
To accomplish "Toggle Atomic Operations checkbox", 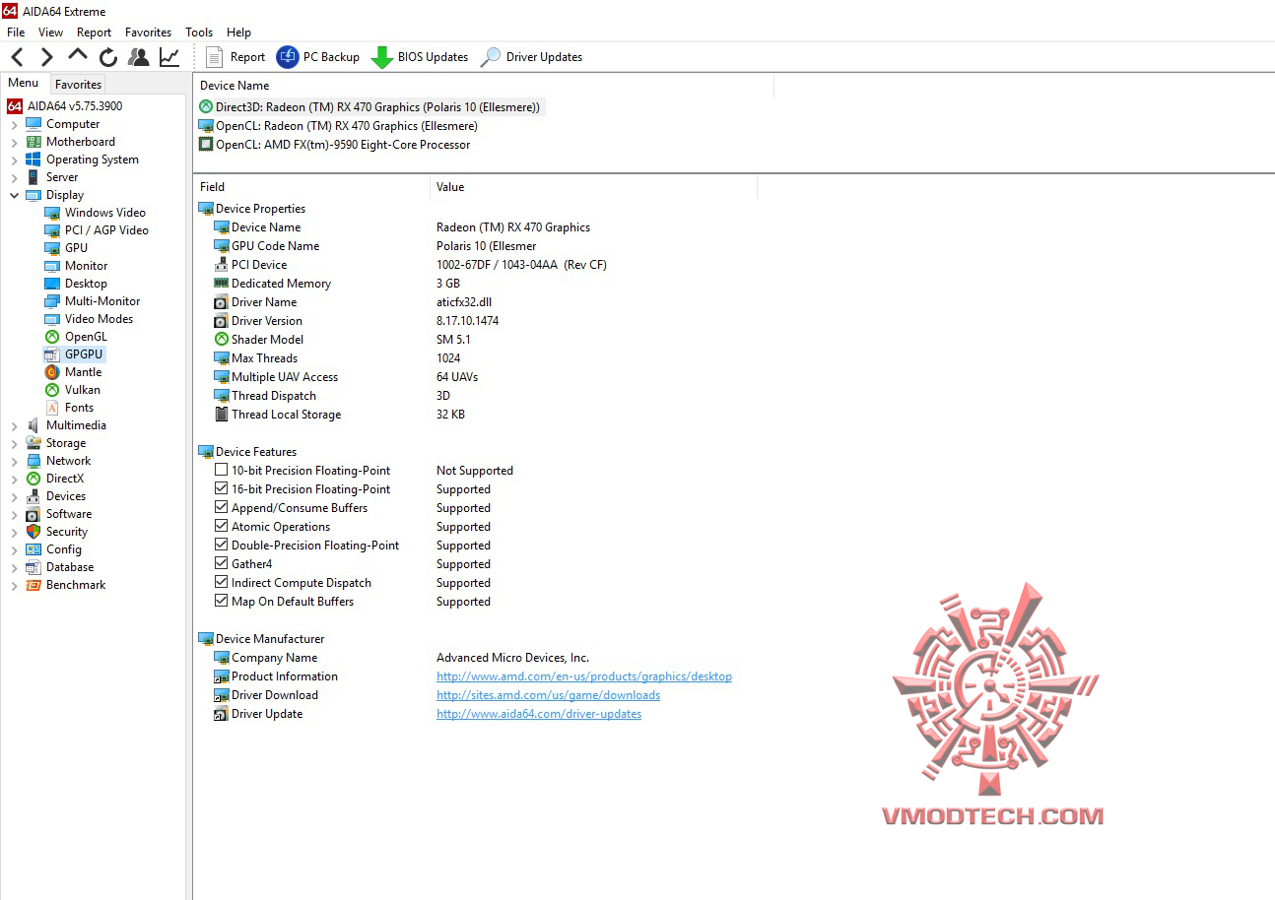I will [x=222, y=527].
